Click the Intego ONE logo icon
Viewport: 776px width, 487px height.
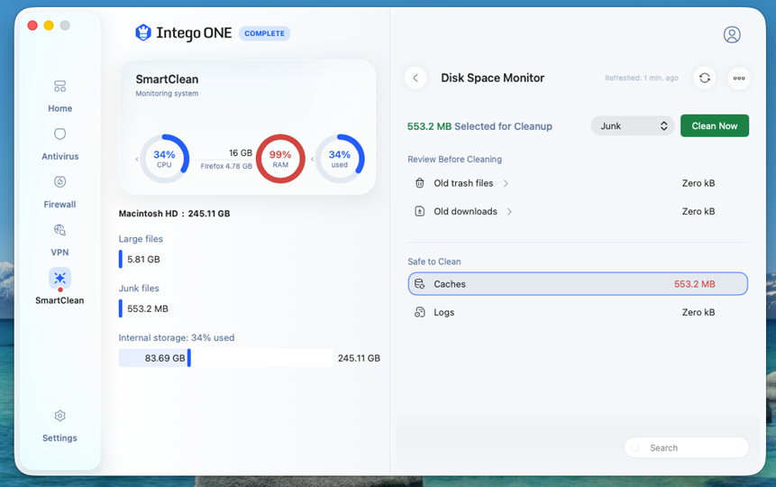[143, 32]
